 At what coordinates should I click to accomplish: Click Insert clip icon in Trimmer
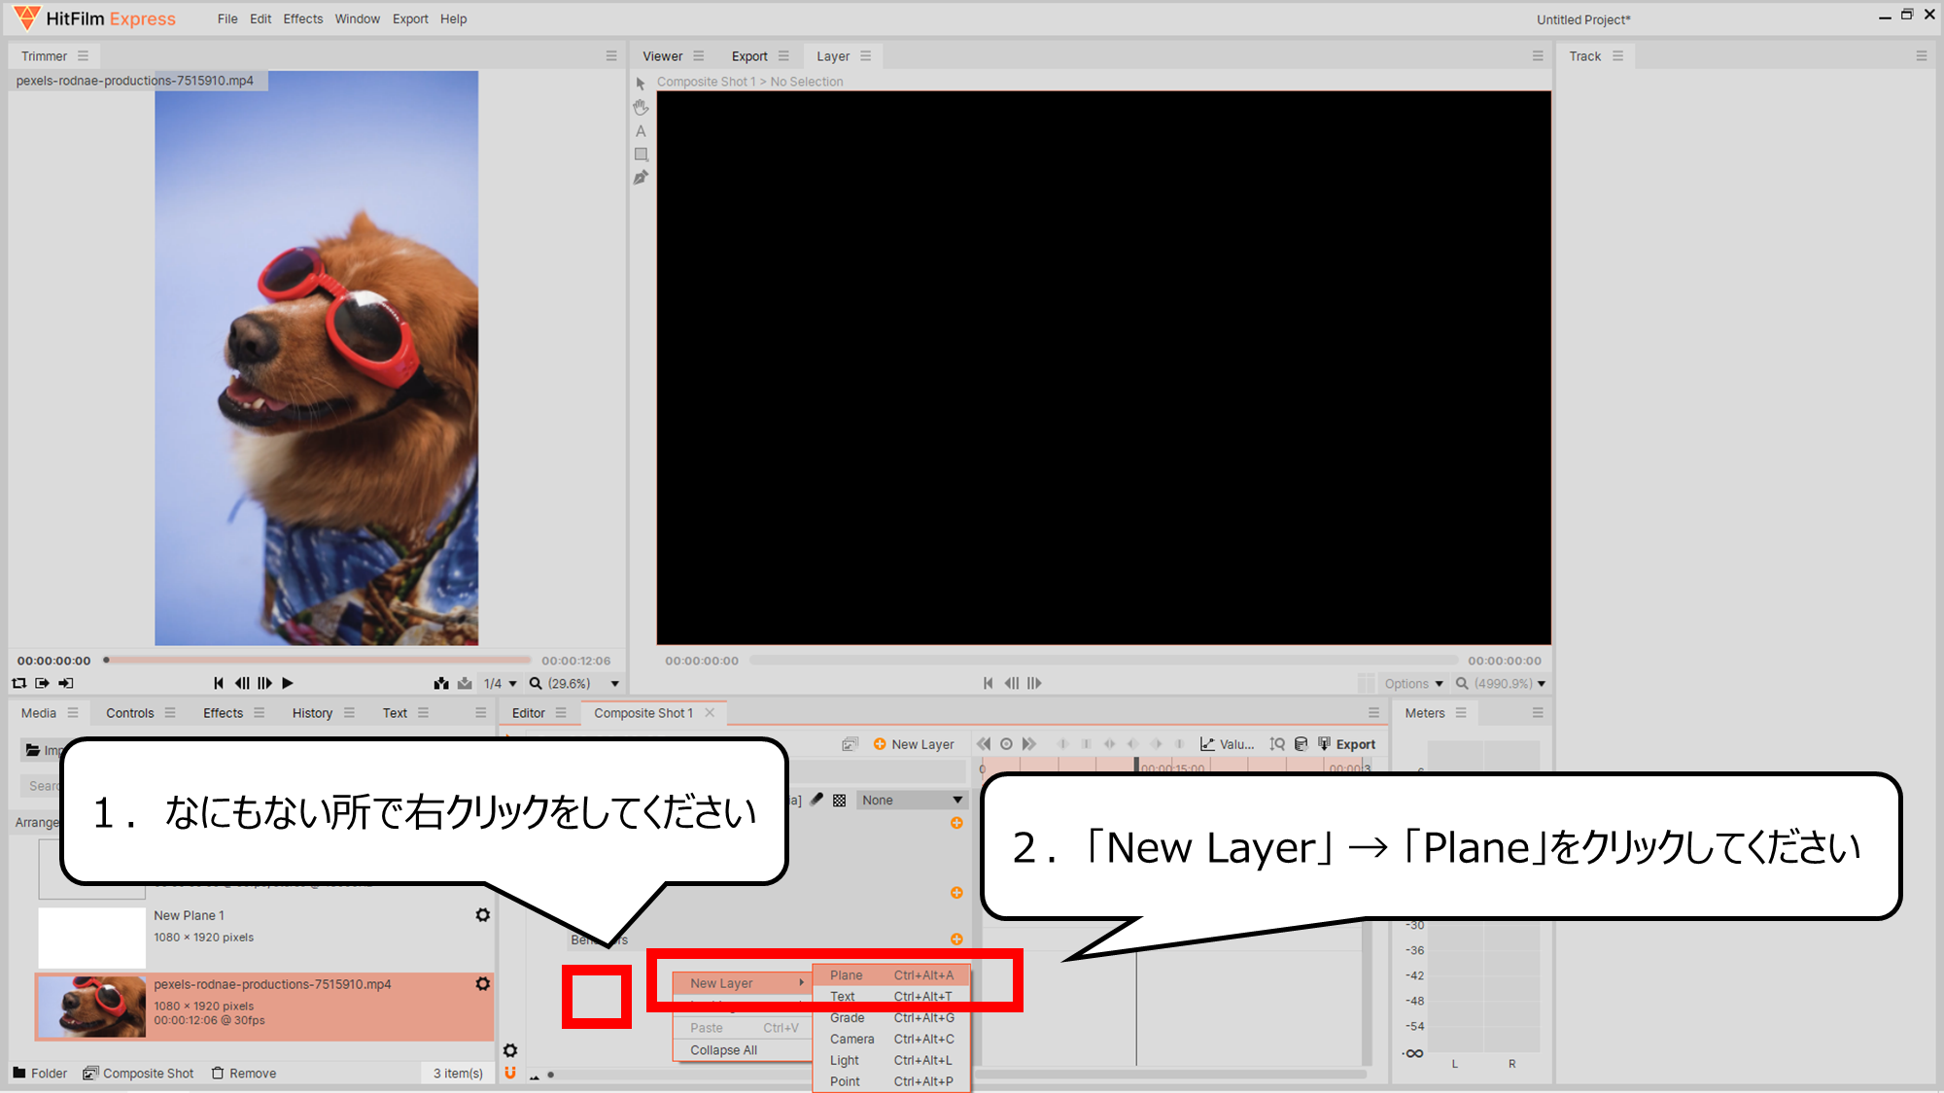(x=441, y=683)
